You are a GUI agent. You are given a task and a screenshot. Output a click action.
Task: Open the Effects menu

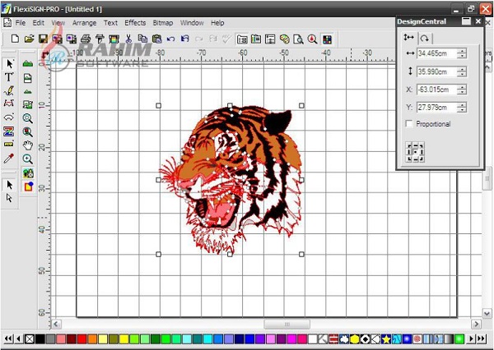135,23
